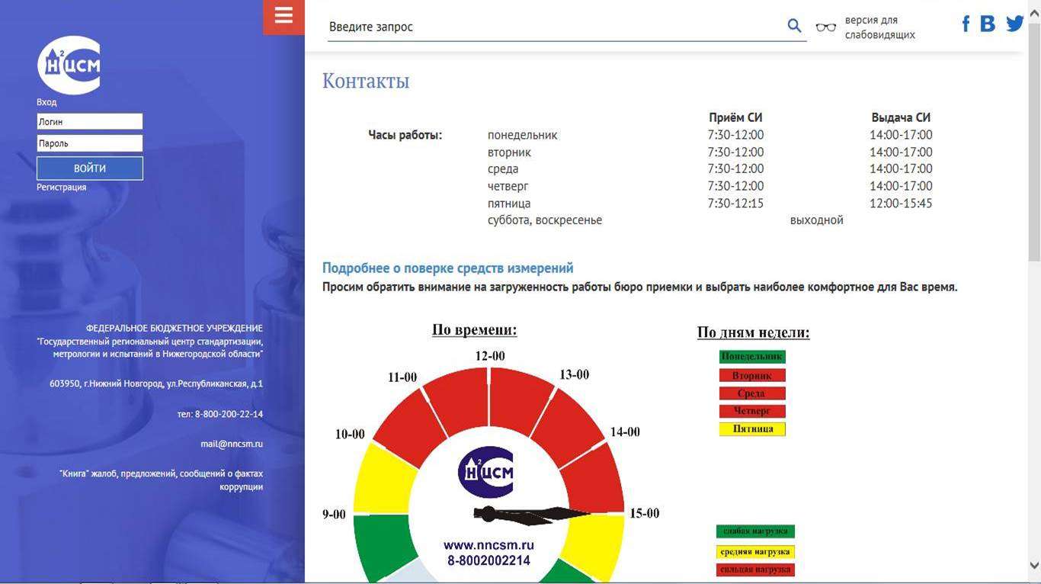
Task: Open Подробнее о поверке средств измерений
Action: point(447,268)
